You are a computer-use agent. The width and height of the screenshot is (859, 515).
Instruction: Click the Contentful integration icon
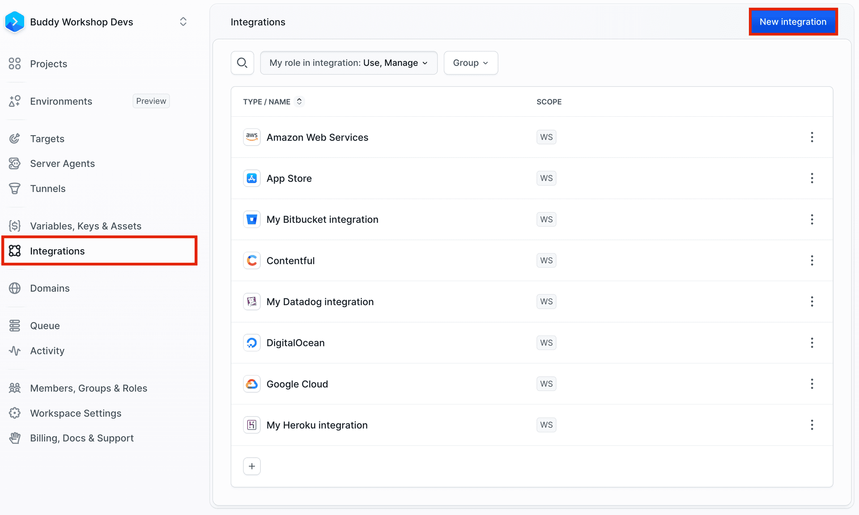pyautogui.click(x=252, y=260)
